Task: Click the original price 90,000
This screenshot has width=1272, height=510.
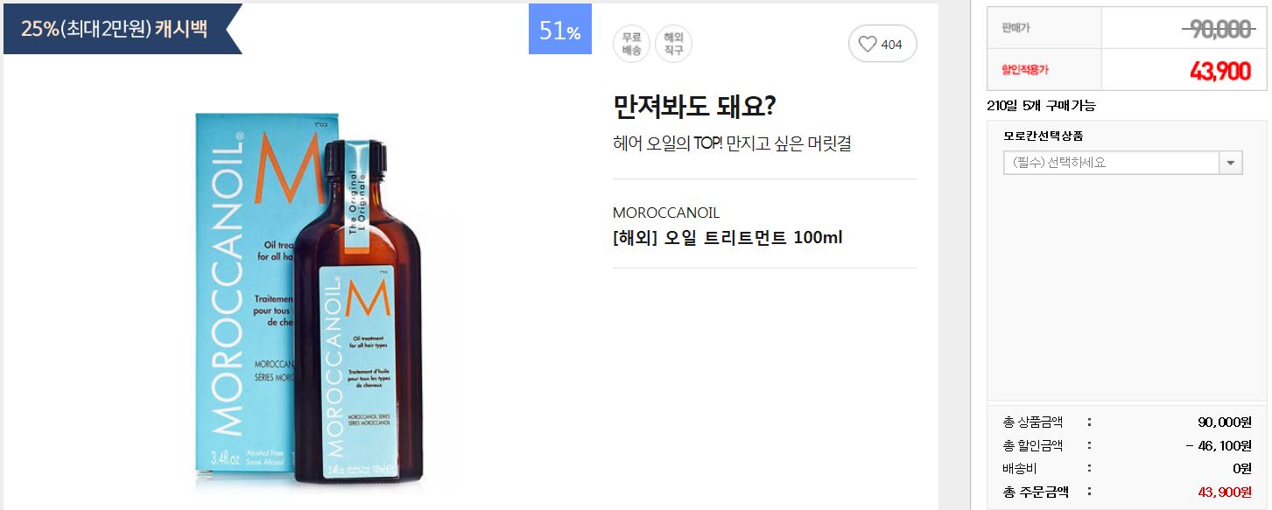Action: 1216,29
